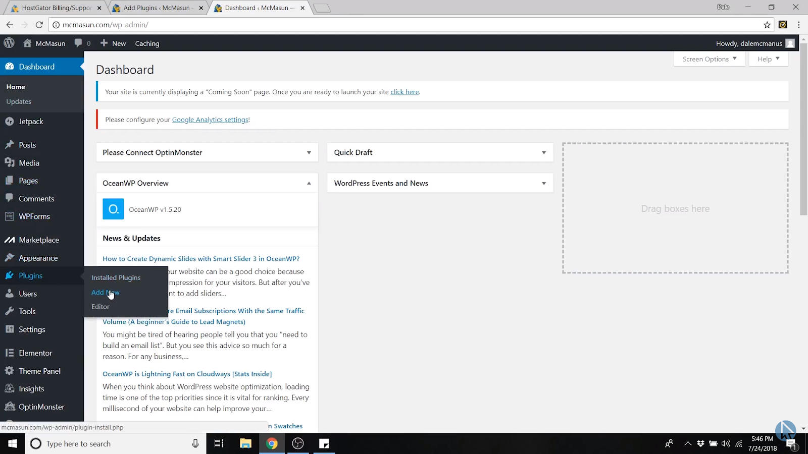Viewport: 808px width, 454px height.
Task: Open the Plugins sidebar menu
Action: 42,276
